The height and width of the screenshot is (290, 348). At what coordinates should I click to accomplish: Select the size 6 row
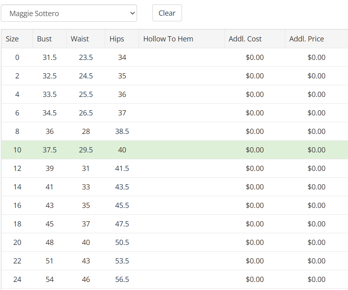point(17,113)
